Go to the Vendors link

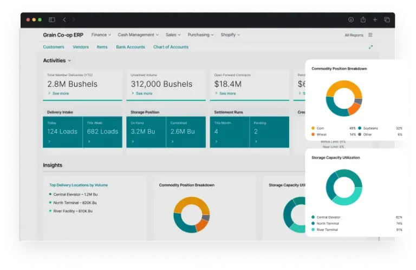(x=81, y=47)
